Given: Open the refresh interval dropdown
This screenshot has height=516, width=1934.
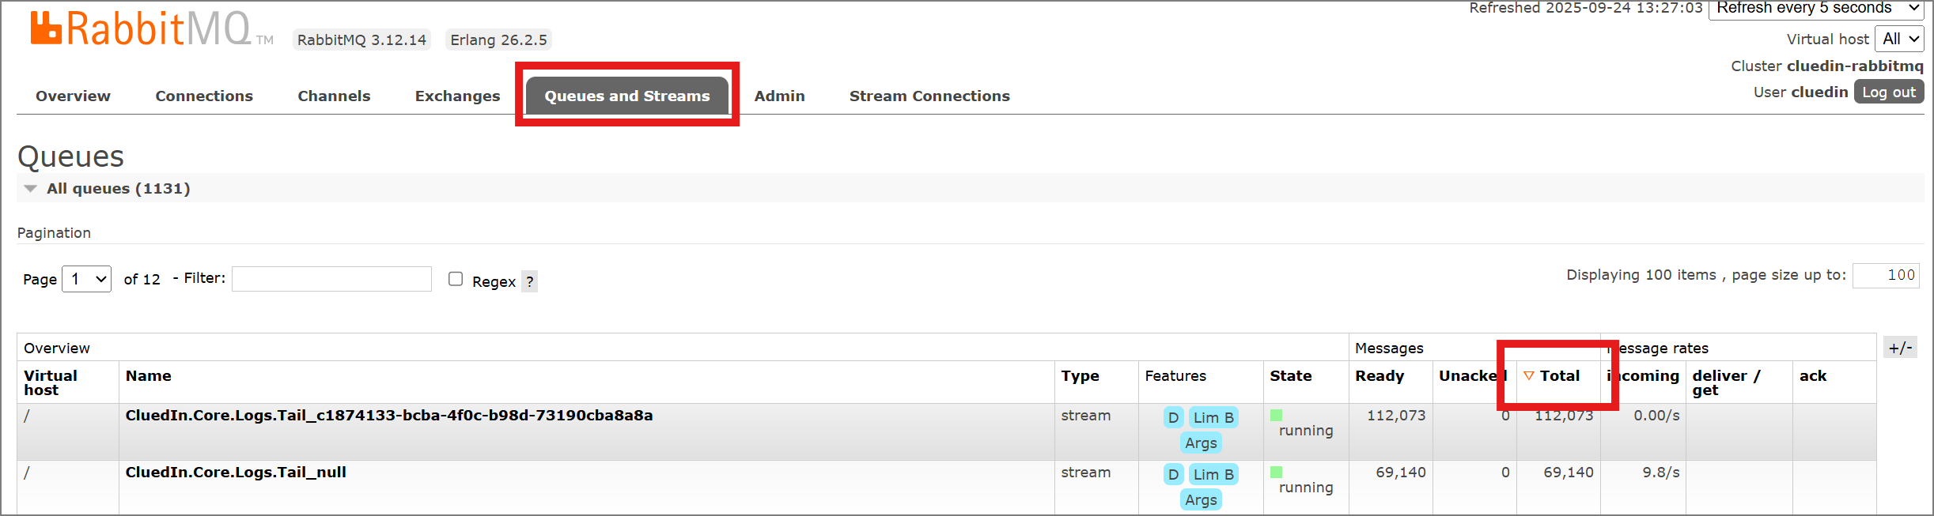Looking at the screenshot, I should coord(1816,9).
